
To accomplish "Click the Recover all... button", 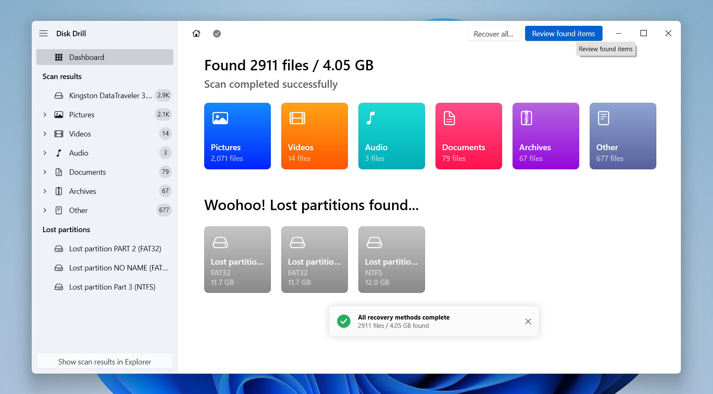I will point(493,34).
